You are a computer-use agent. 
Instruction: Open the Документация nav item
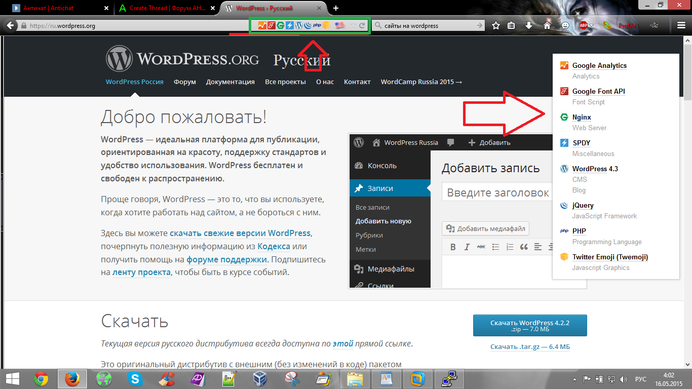pos(230,82)
